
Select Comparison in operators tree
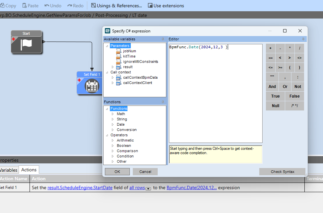(127, 151)
